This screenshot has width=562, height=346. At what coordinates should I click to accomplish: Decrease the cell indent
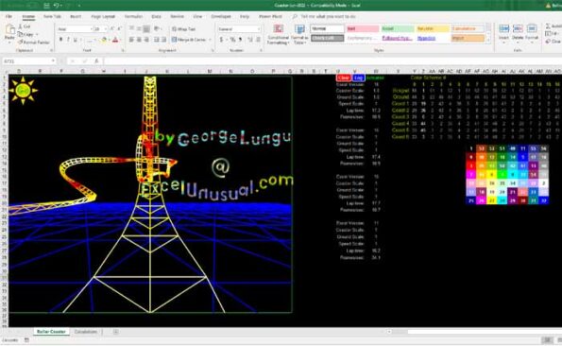157,40
